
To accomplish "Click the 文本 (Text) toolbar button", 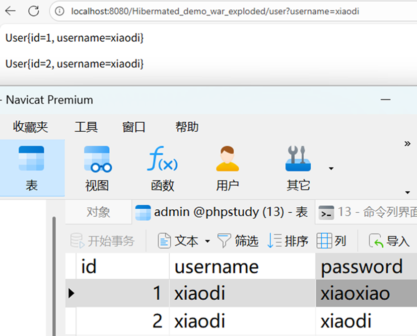I will coord(178,241).
